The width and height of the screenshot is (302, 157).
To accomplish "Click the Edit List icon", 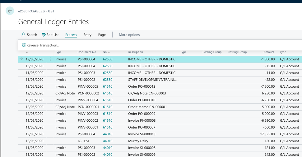I will click(44, 35).
